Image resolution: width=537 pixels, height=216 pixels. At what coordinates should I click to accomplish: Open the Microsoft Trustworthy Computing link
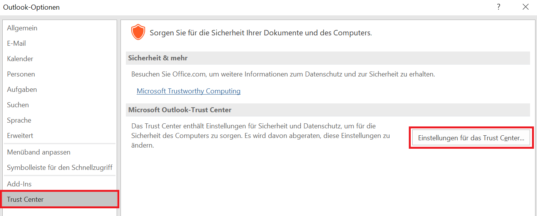tap(189, 91)
